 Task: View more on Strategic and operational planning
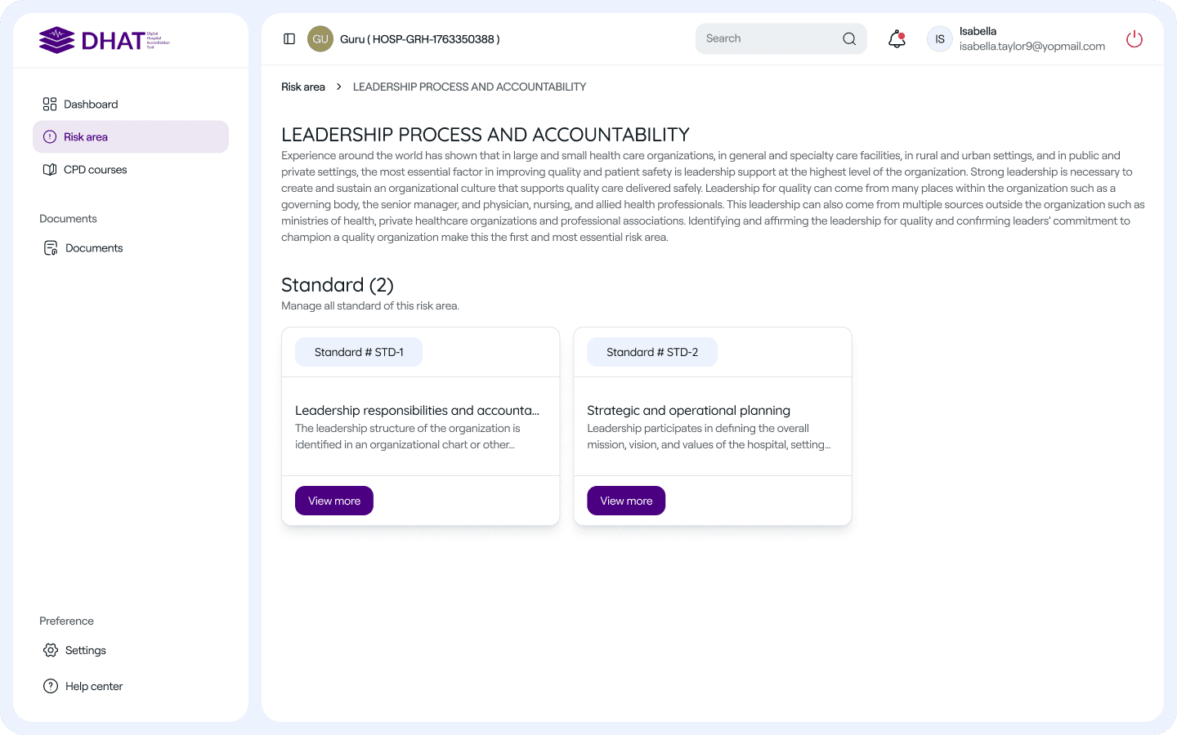tap(626, 501)
